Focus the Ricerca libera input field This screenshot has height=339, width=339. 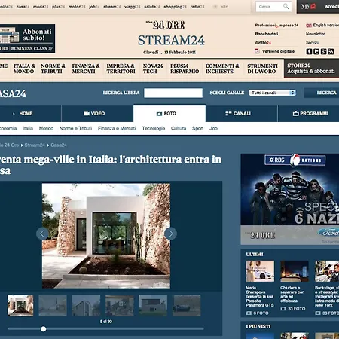173,93
